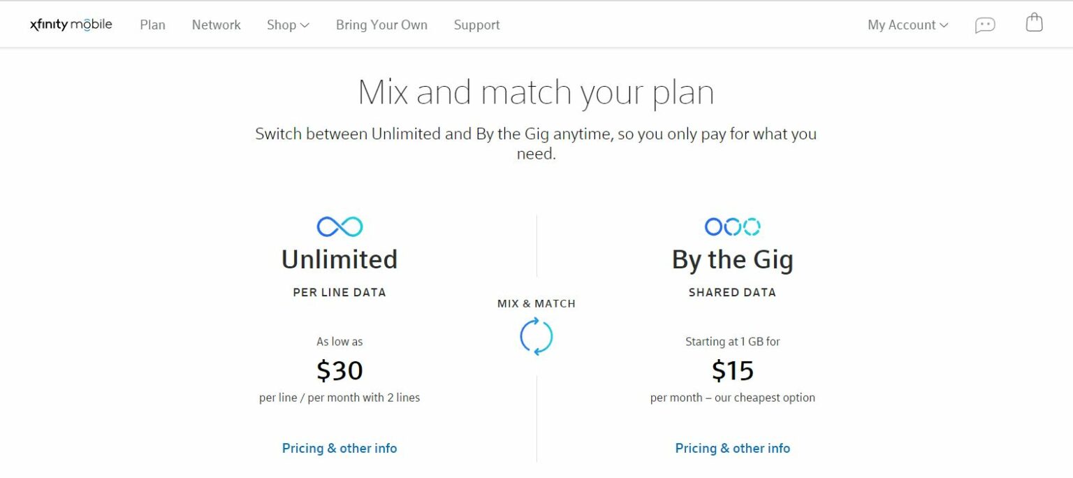Click the Xfinity Mobile logo

(71, 24)
